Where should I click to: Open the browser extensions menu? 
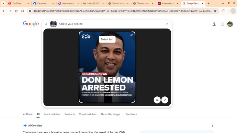(x=224, y=11)
